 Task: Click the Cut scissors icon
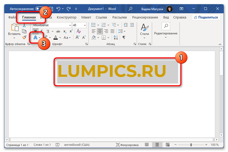[24, 25]
